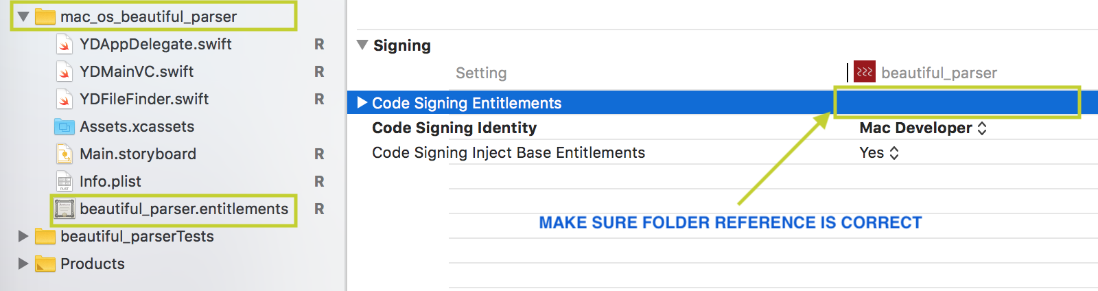Viewport: 1098px width, 291px height.
Task: Open the Mac Developer identity dropdown
Action: click(922, 128)
